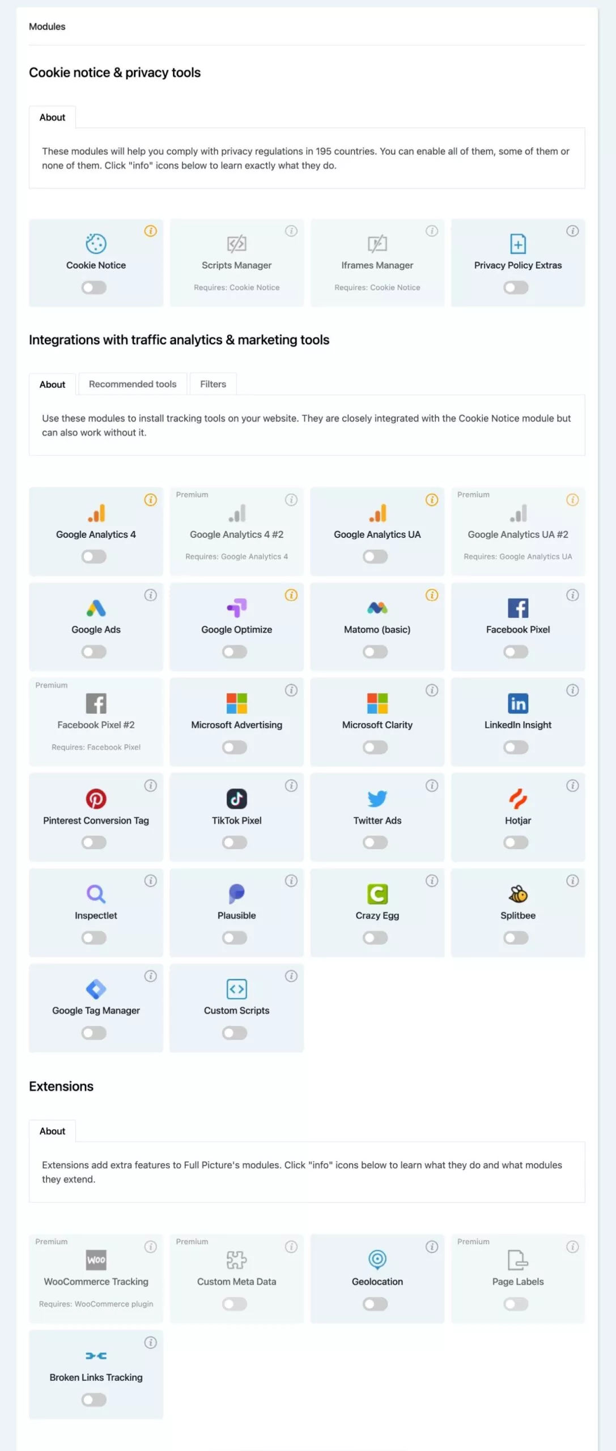
Task: Click the TikTok Pixel logo icon
Action: point(236,799)
